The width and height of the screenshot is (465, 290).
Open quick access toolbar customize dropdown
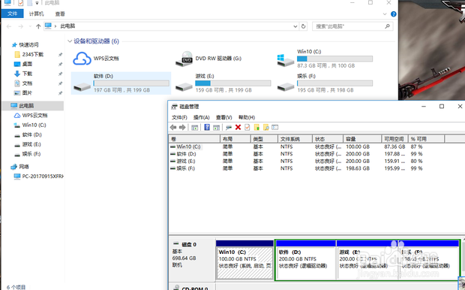coord(37,3)
